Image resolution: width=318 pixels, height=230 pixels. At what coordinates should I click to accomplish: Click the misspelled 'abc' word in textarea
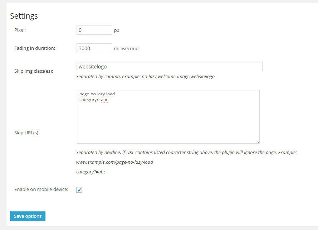pos(104,100)
